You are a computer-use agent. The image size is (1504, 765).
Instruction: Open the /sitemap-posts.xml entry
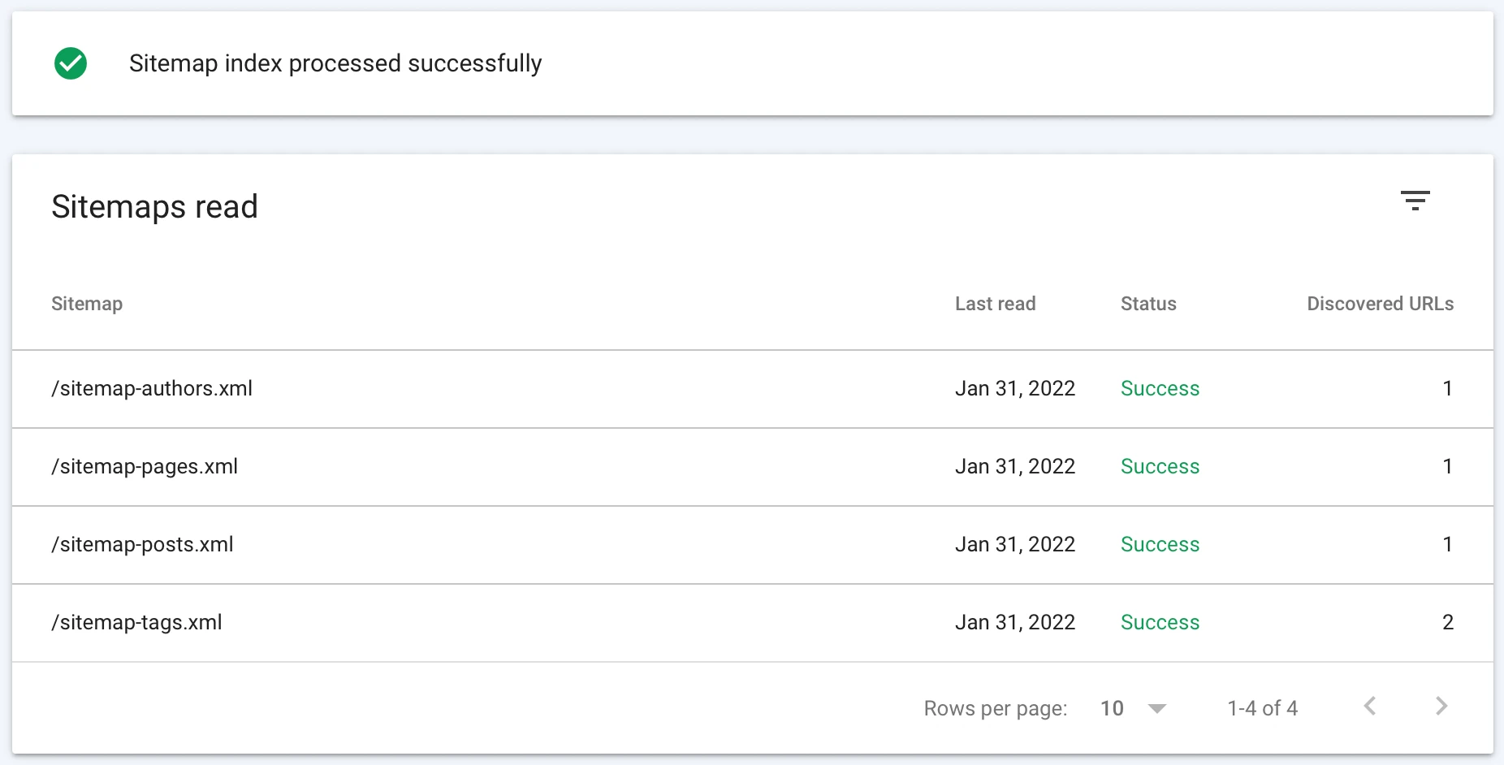pos(142,544)
